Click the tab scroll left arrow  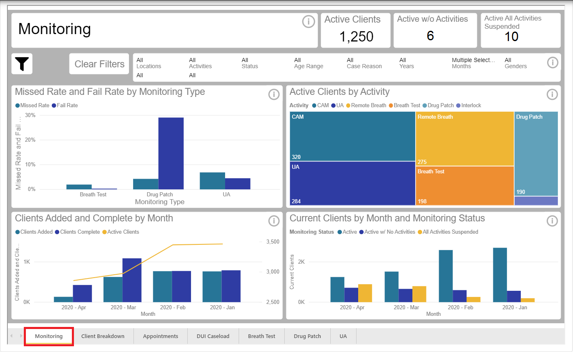click(x=12, y=336)
